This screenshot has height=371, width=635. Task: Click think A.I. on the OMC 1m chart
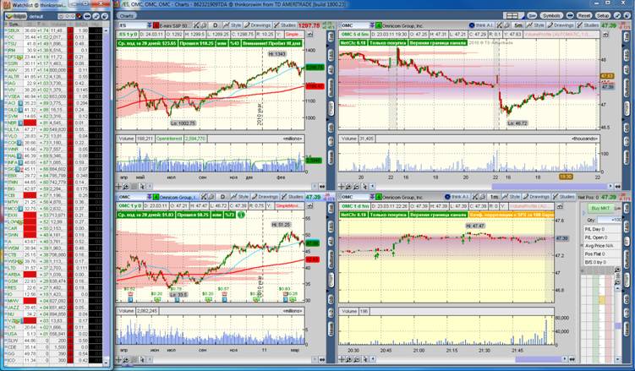click(457, 197)
